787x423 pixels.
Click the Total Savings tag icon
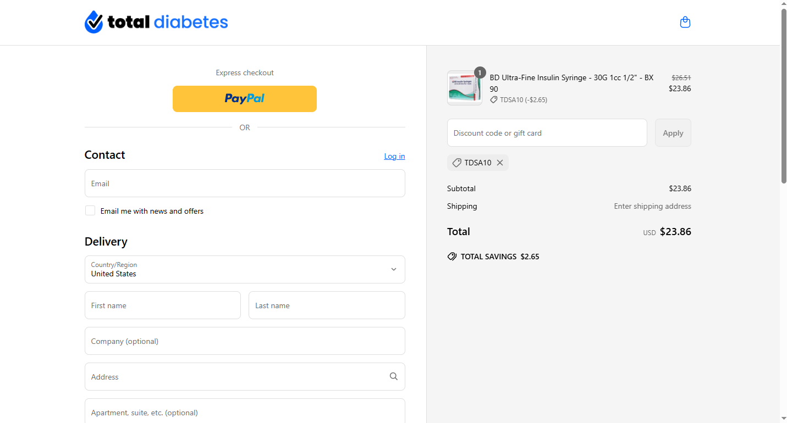point(452,257)
